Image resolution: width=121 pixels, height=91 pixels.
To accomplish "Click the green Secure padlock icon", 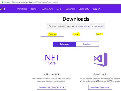I will tap(3, 2).
